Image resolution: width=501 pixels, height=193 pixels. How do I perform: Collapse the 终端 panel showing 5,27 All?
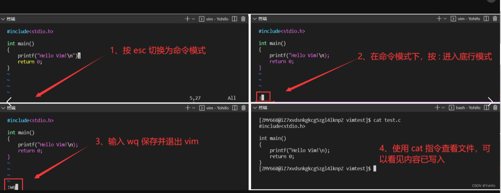coord(3,19)
